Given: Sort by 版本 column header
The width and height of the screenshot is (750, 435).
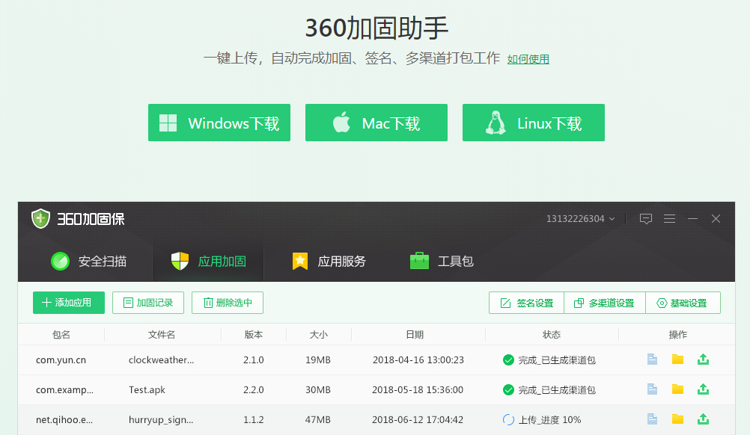Looking at the screenshot, I should [x=254, y=335].
